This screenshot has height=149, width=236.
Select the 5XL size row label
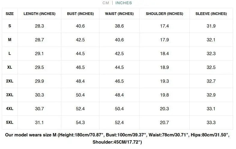click(x=10, y=123)
